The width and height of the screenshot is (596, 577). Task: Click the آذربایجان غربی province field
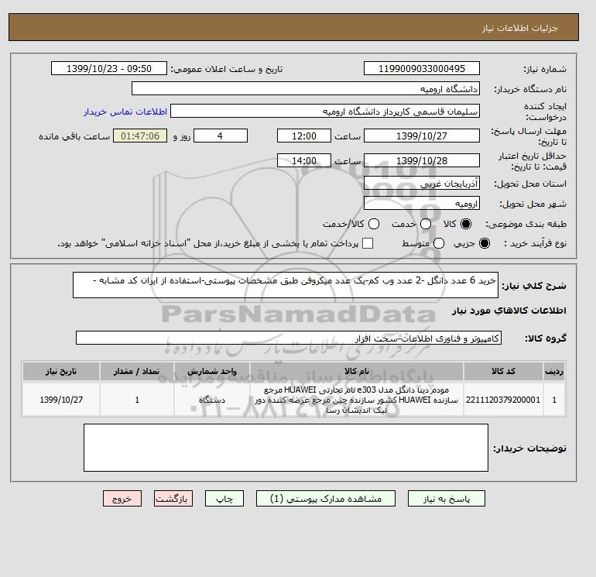point(422,184)
